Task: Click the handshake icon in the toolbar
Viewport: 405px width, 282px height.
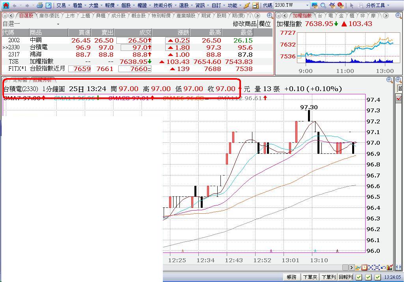Action: (332, 5)
